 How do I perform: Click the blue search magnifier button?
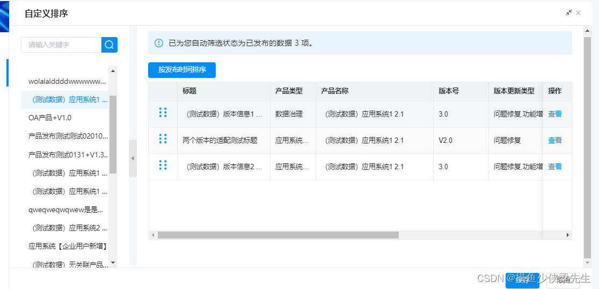coord(109,45)
